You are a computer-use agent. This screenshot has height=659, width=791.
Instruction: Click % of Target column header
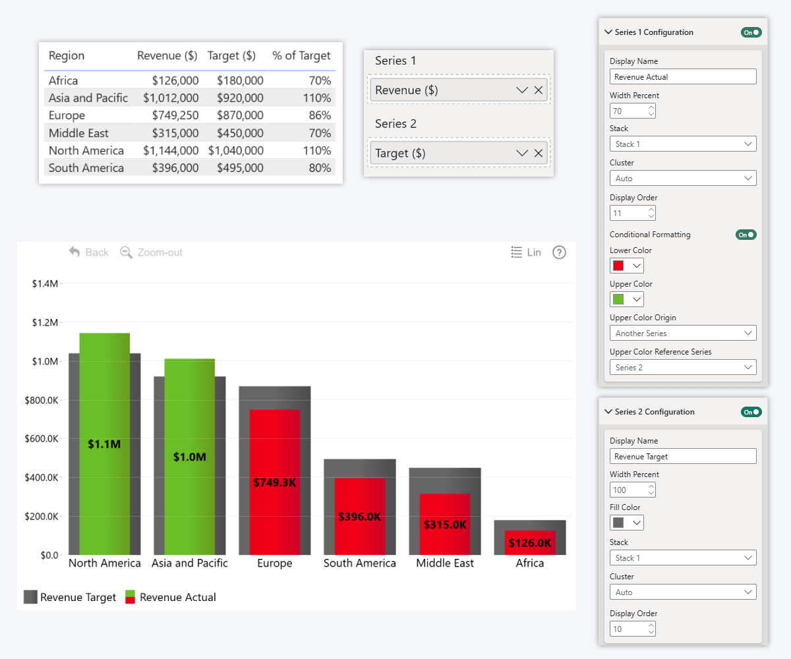(x=301, y=56)
